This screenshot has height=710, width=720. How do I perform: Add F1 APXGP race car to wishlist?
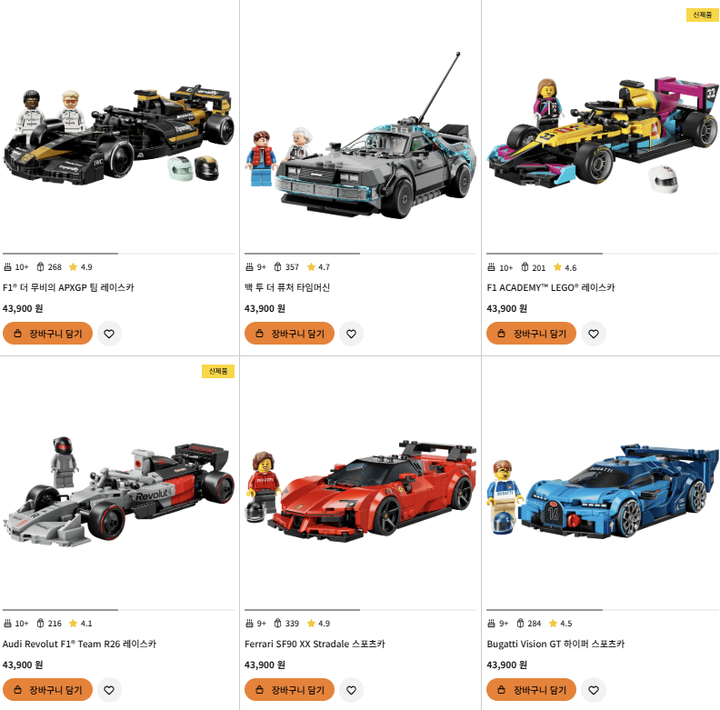109,334
